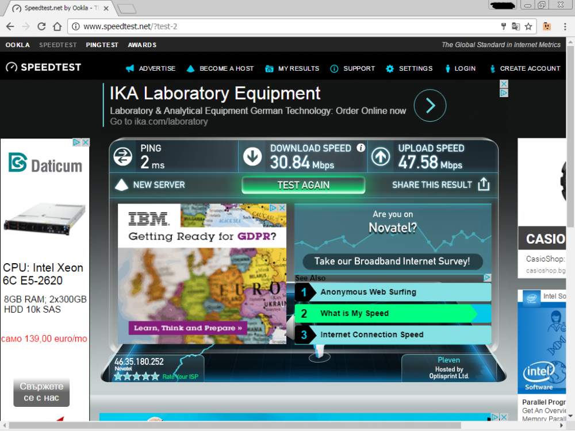
Task: Click the Daticum server image
Action: click(x=44, y=219)
